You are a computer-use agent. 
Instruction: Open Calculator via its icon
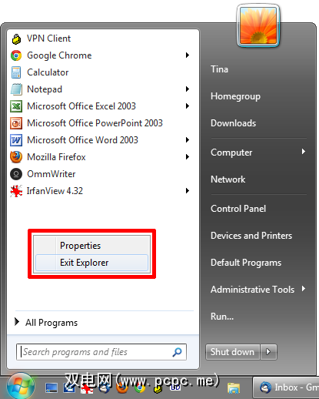(16, 72)
